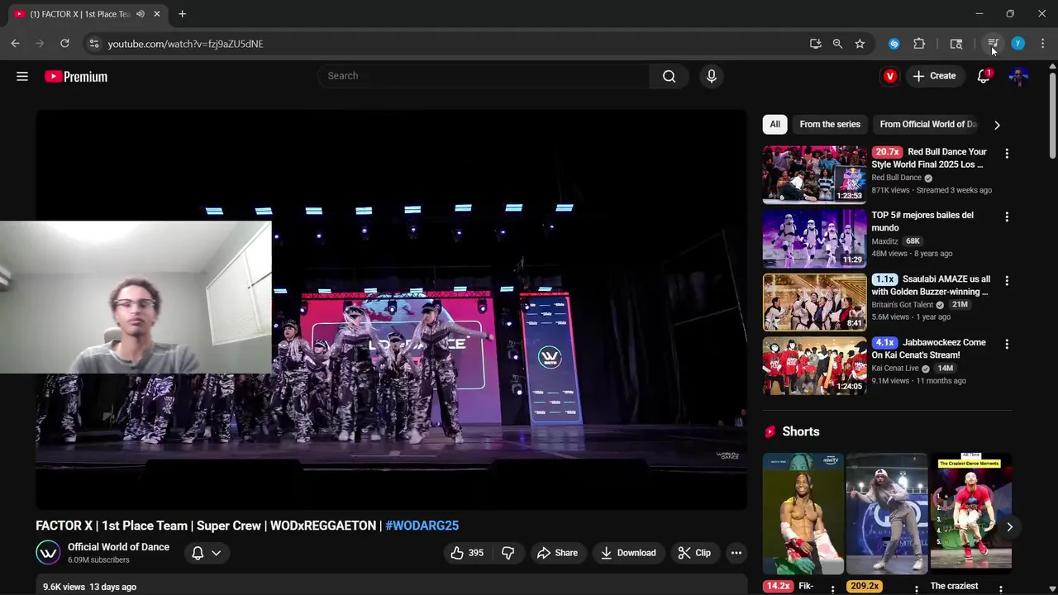Show more filter chips with right arrow

997,125
